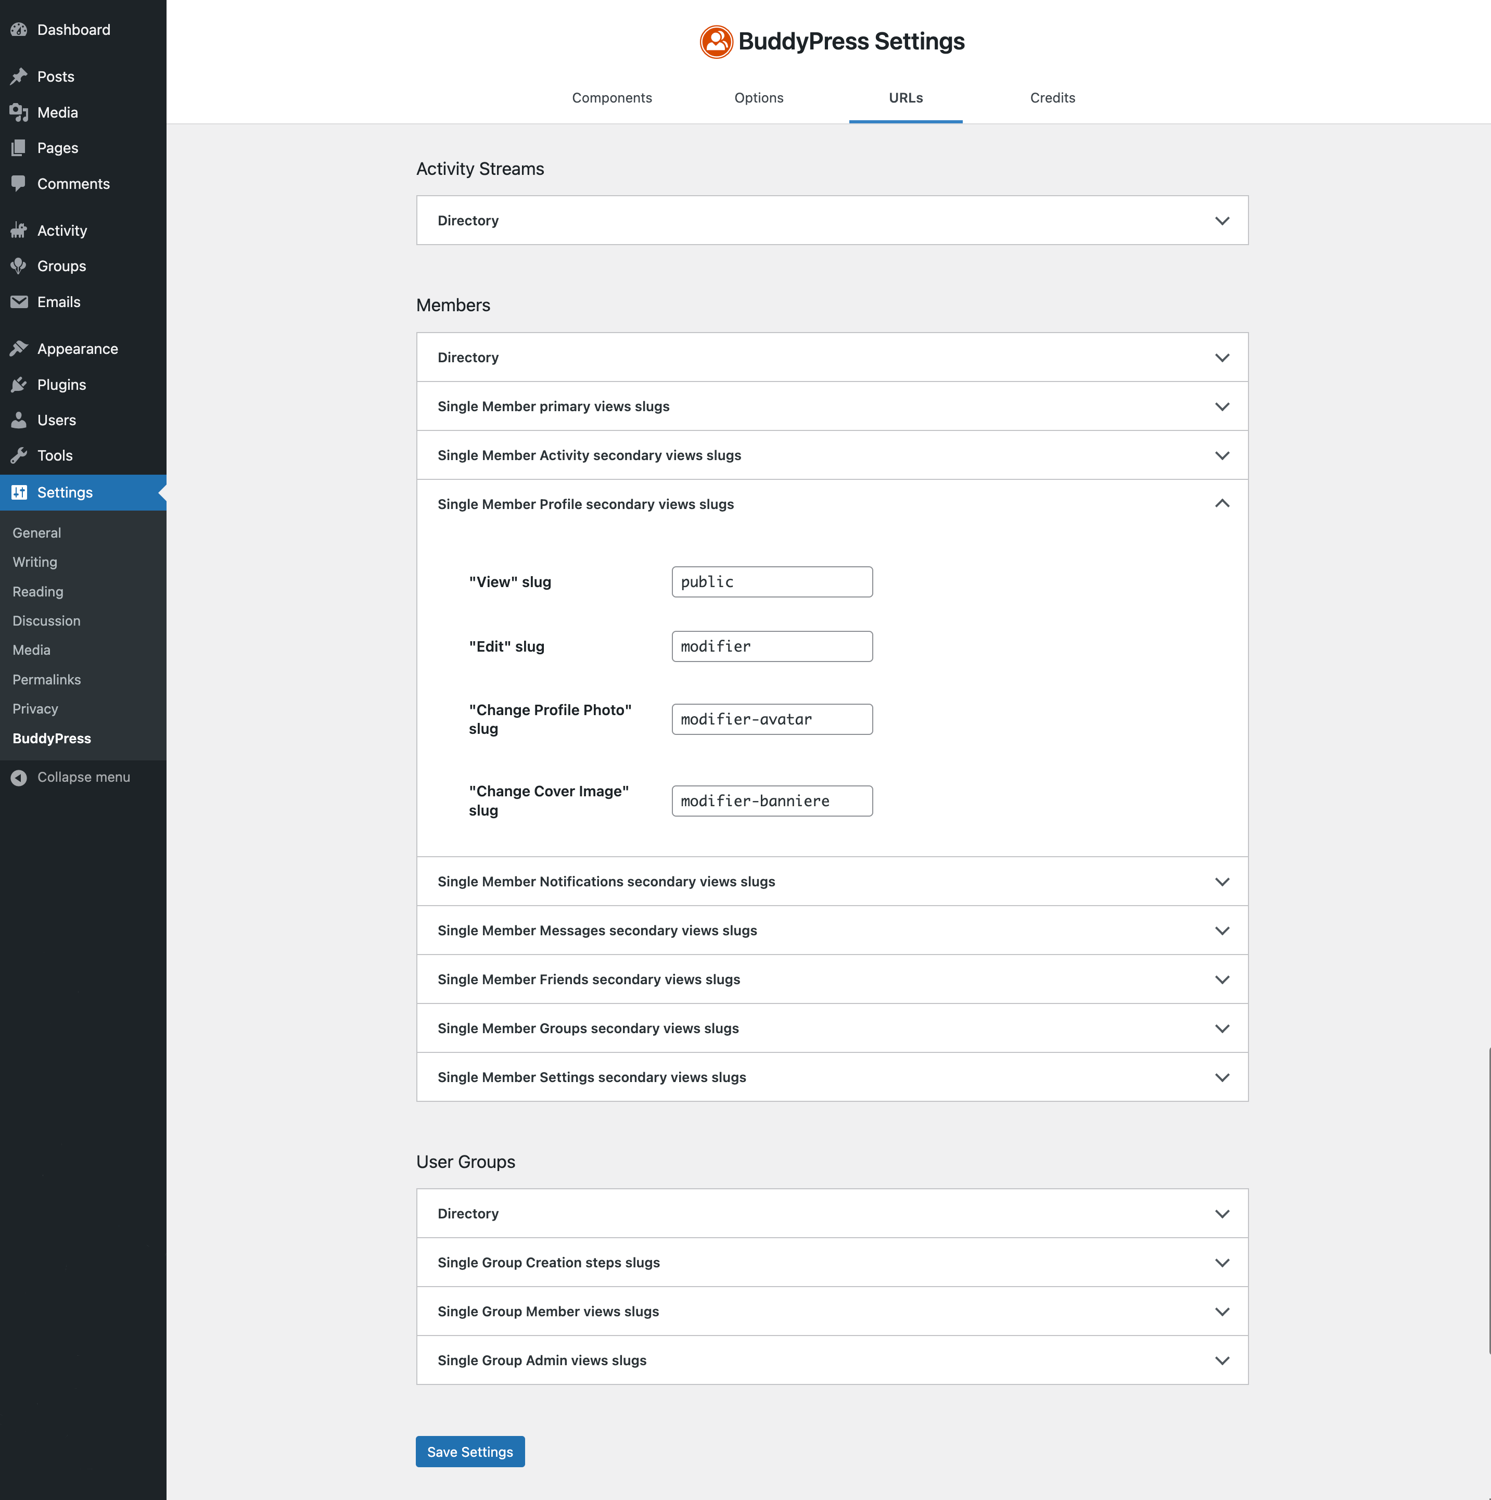The image size is (1491, 1500).
Task: Click the Save Settings button
Action: 469,1452
